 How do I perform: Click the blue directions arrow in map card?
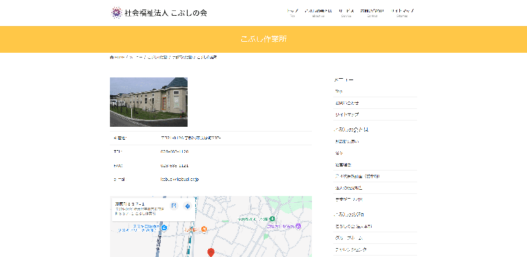point(188,206)
